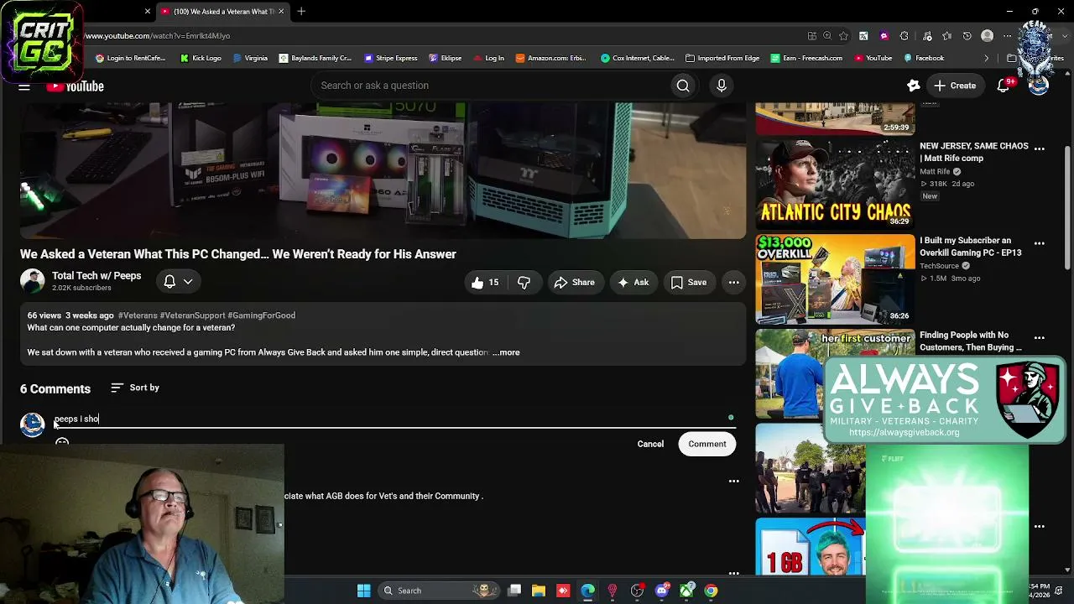The image size is (1074, 604).
Task: Open a new browser tab
Action: (301, 12)
